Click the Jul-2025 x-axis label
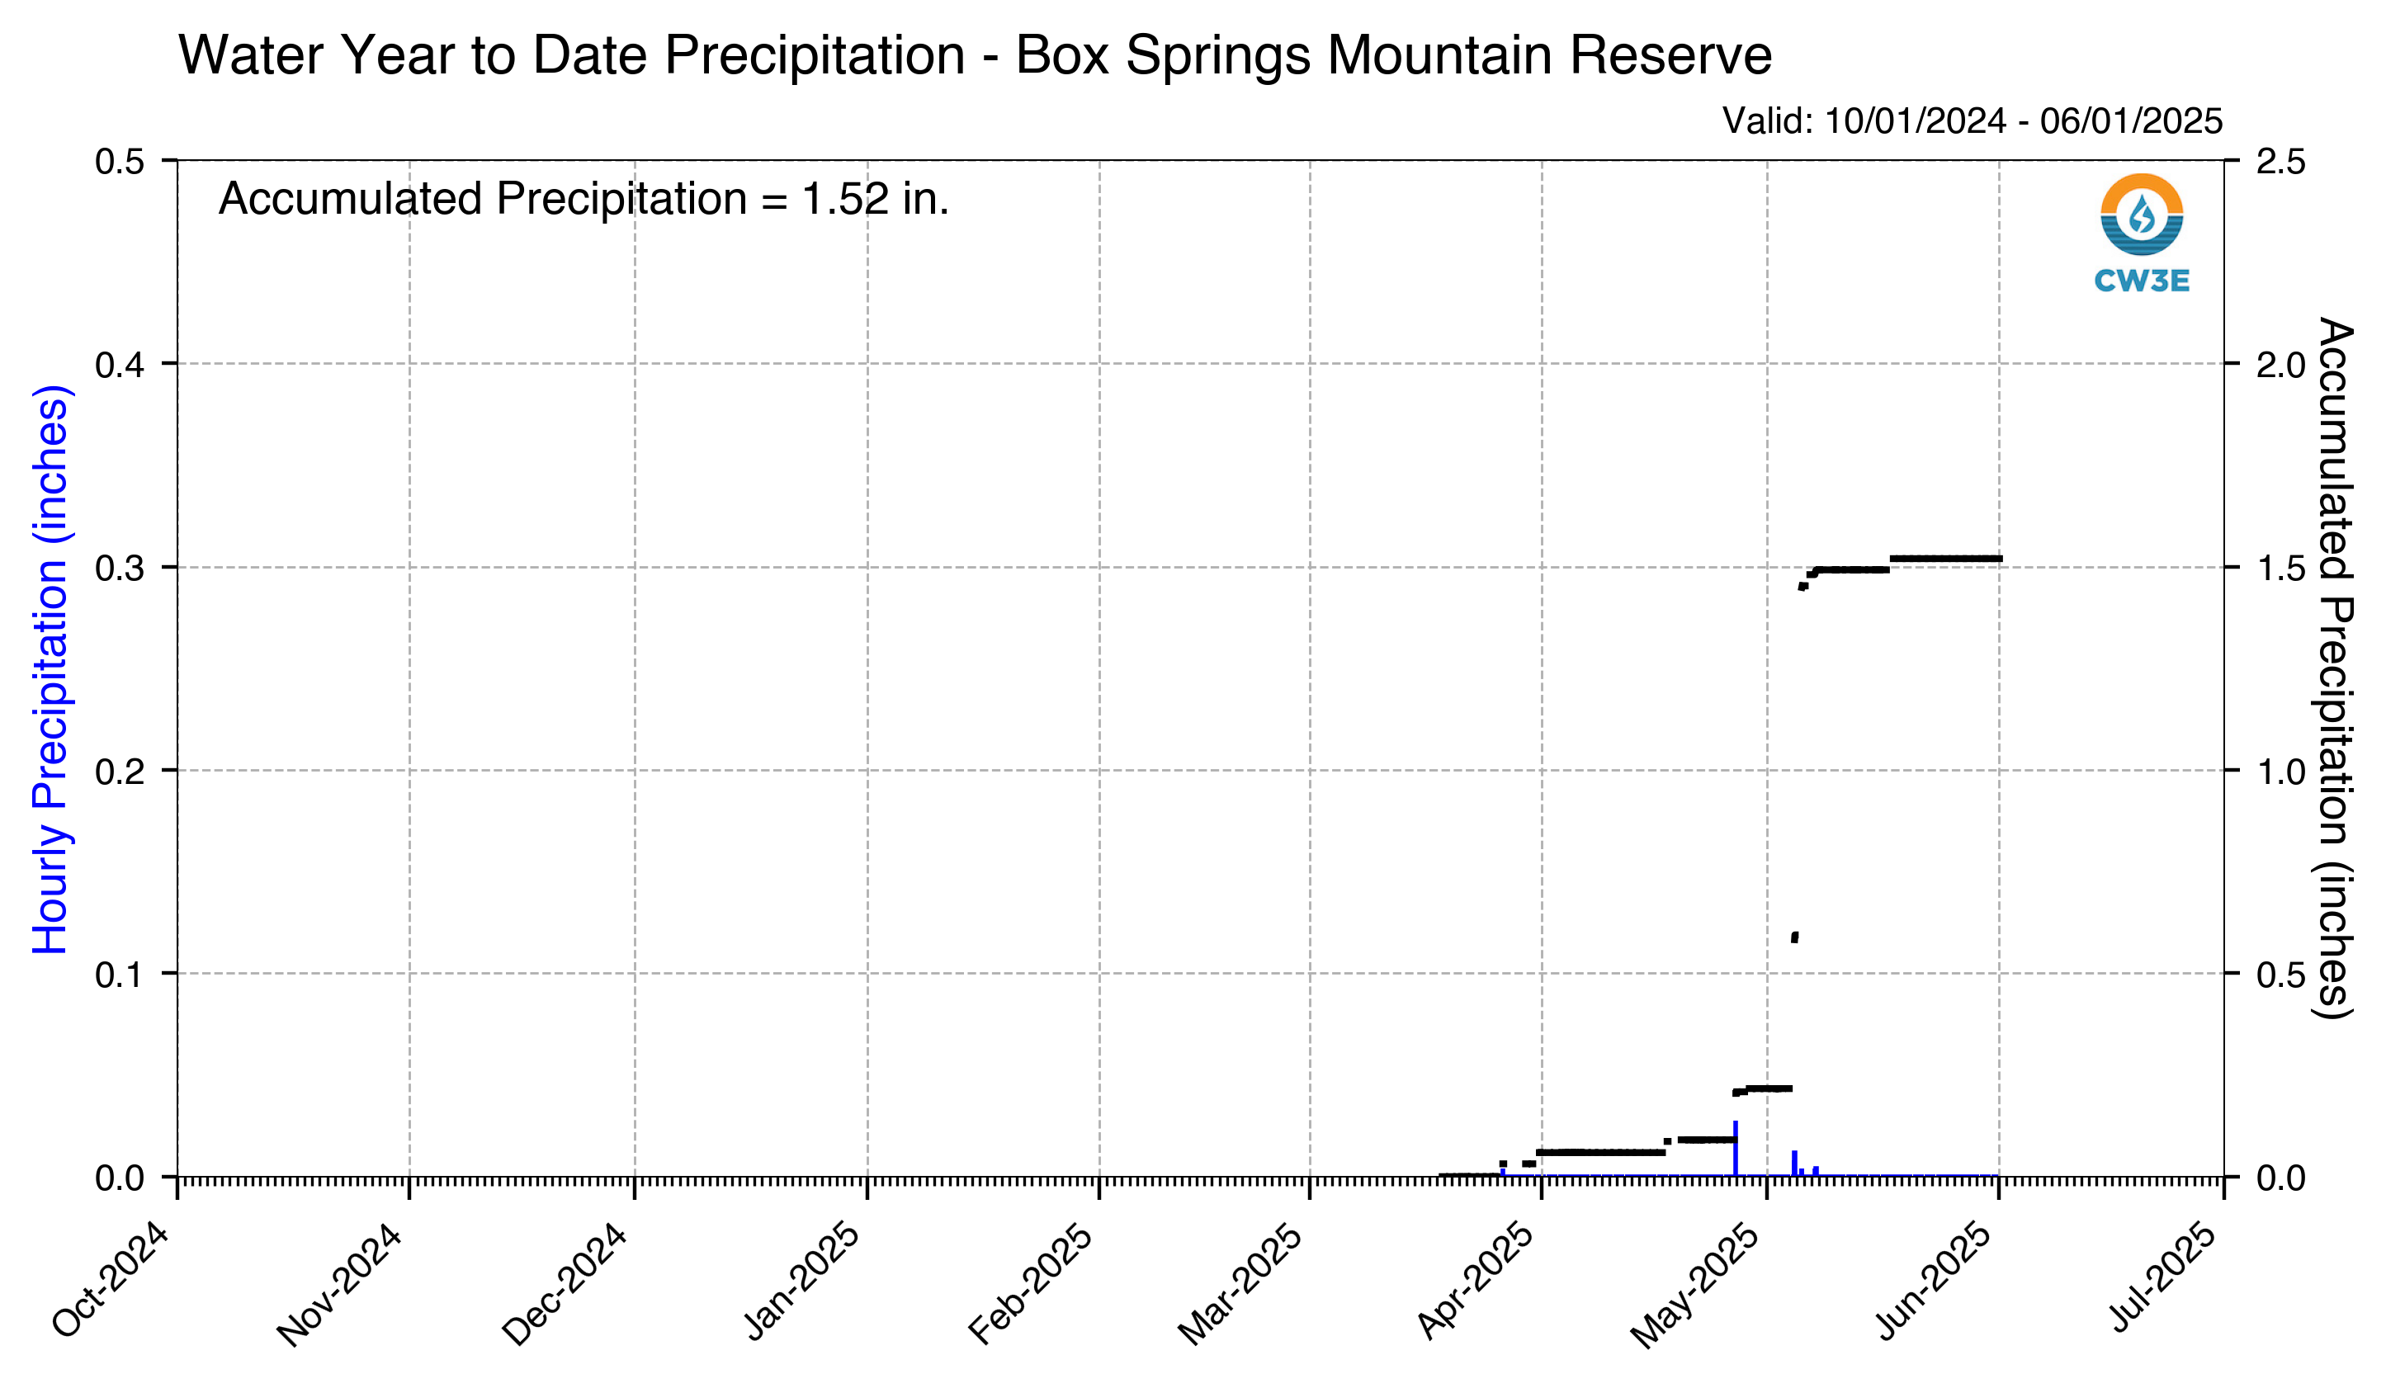Image resolution: width=2386 pixels, height=1388 pixels. (x=2163, y=1277)
